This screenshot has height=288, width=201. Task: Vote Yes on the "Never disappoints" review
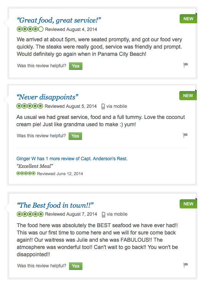click(75, 136)
